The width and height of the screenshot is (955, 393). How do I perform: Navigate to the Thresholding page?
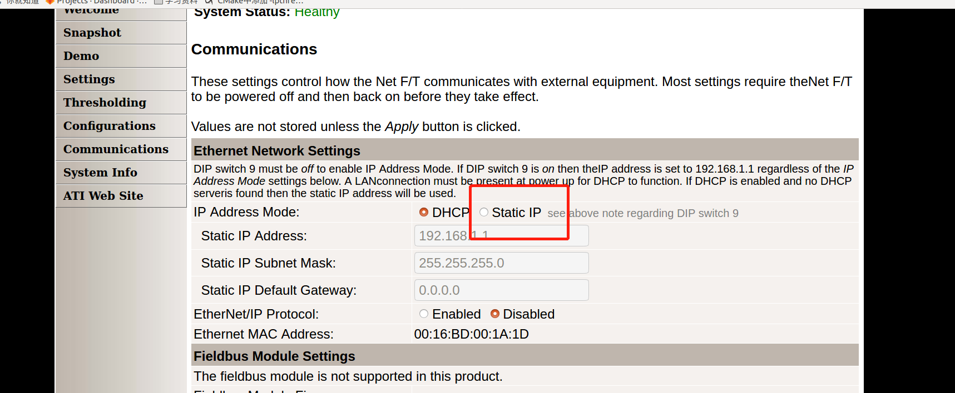click(105, 103)
